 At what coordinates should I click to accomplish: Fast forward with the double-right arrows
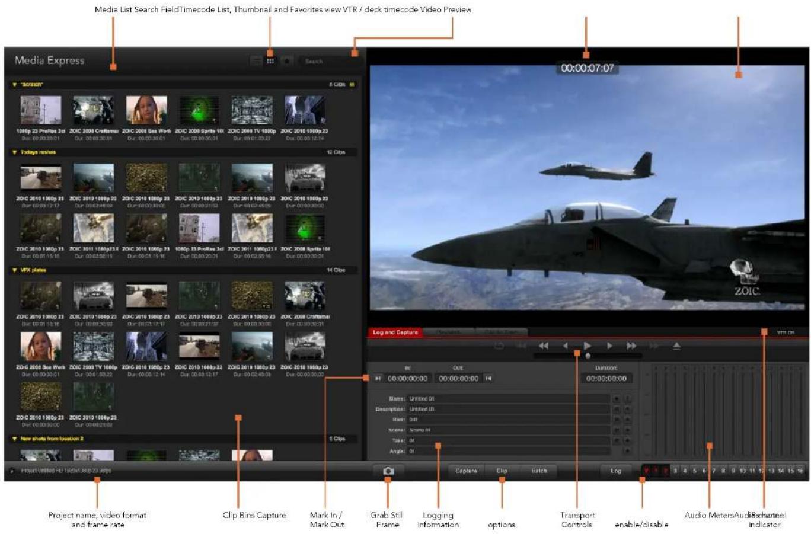[x=631, y=346]
